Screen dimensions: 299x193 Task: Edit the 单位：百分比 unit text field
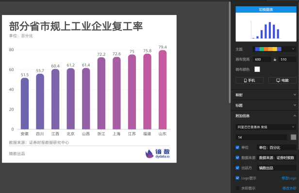tap(277, 147)
